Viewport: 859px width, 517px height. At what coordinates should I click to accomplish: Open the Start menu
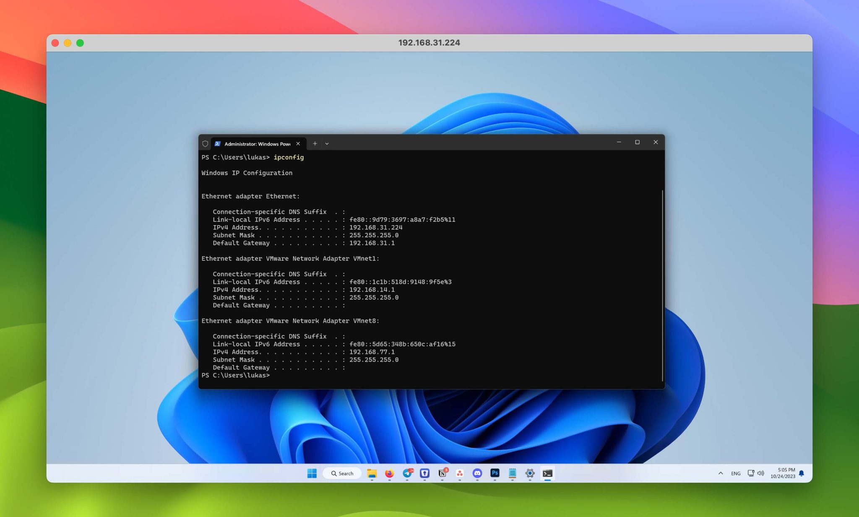coord(312,473)
